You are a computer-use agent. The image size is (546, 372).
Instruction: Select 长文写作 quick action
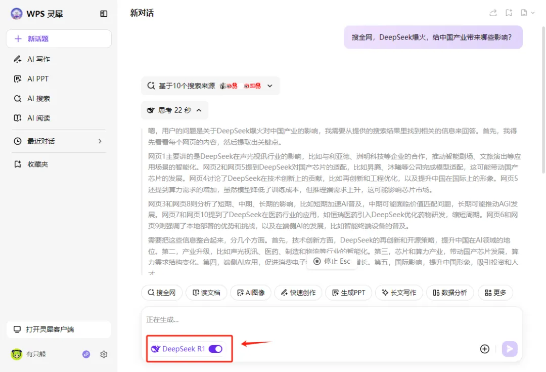pos(399,293)
